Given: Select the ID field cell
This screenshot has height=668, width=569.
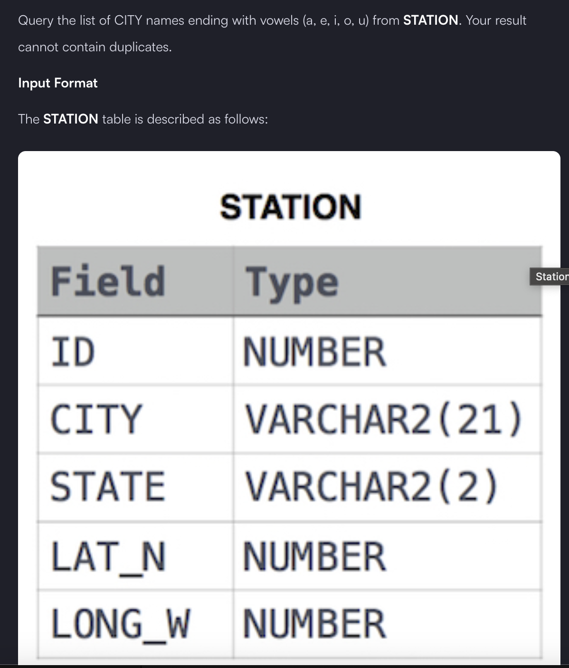Looking at the screenshot, I should 135,351.
